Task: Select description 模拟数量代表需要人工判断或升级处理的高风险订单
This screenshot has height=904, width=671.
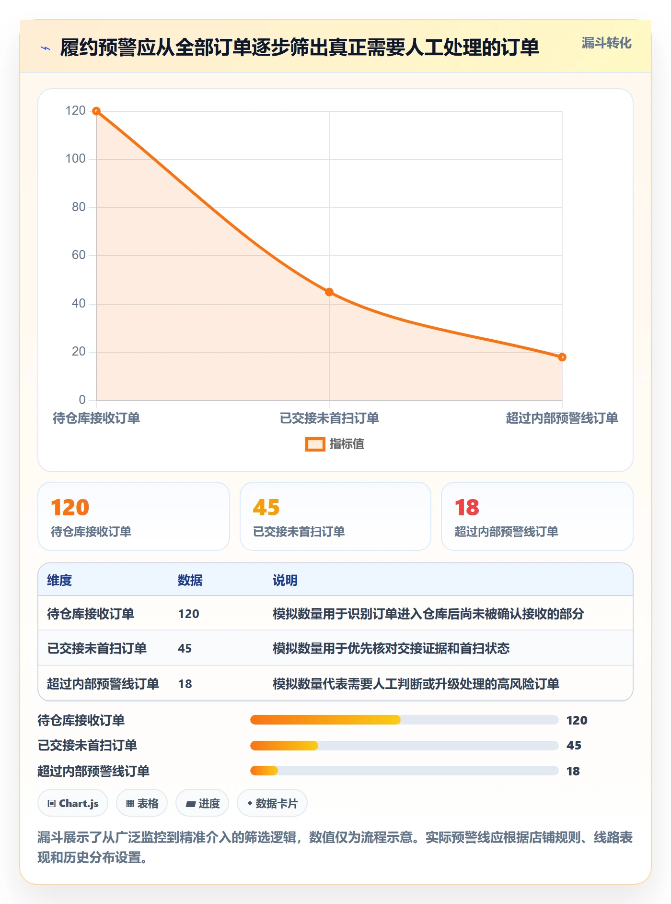Action: coord(416,684)
